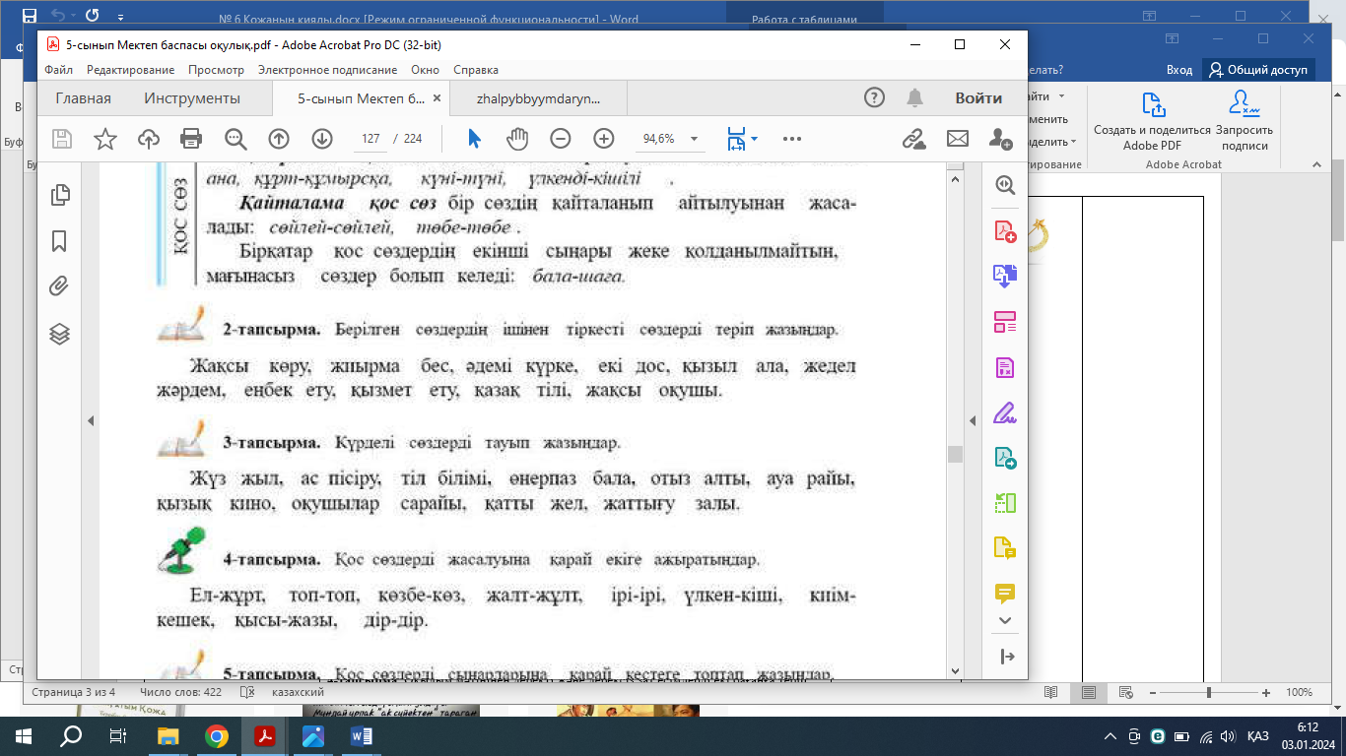
Task: Collapse the right tools pane arrow
Action: click(973, 420)
